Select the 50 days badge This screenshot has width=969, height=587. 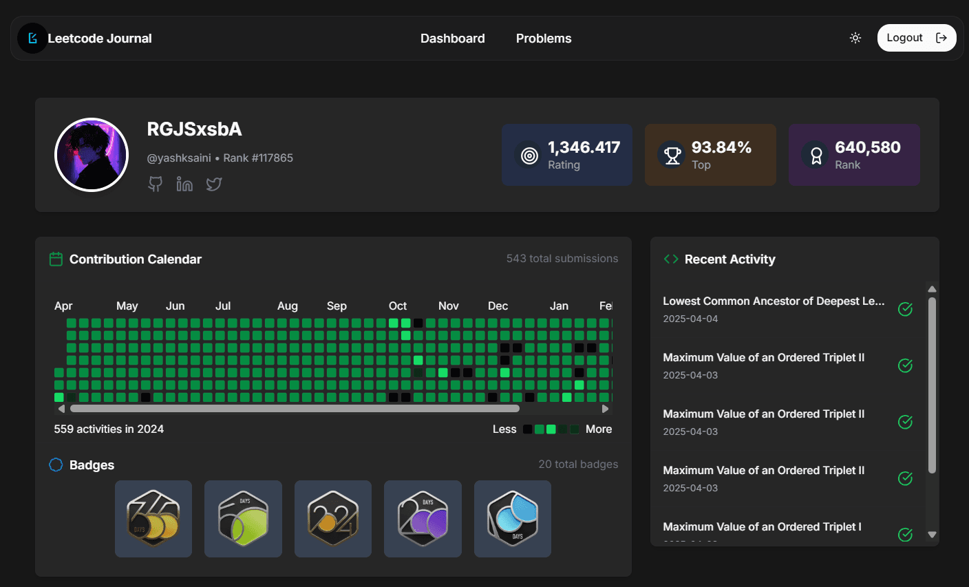(243, 519)
